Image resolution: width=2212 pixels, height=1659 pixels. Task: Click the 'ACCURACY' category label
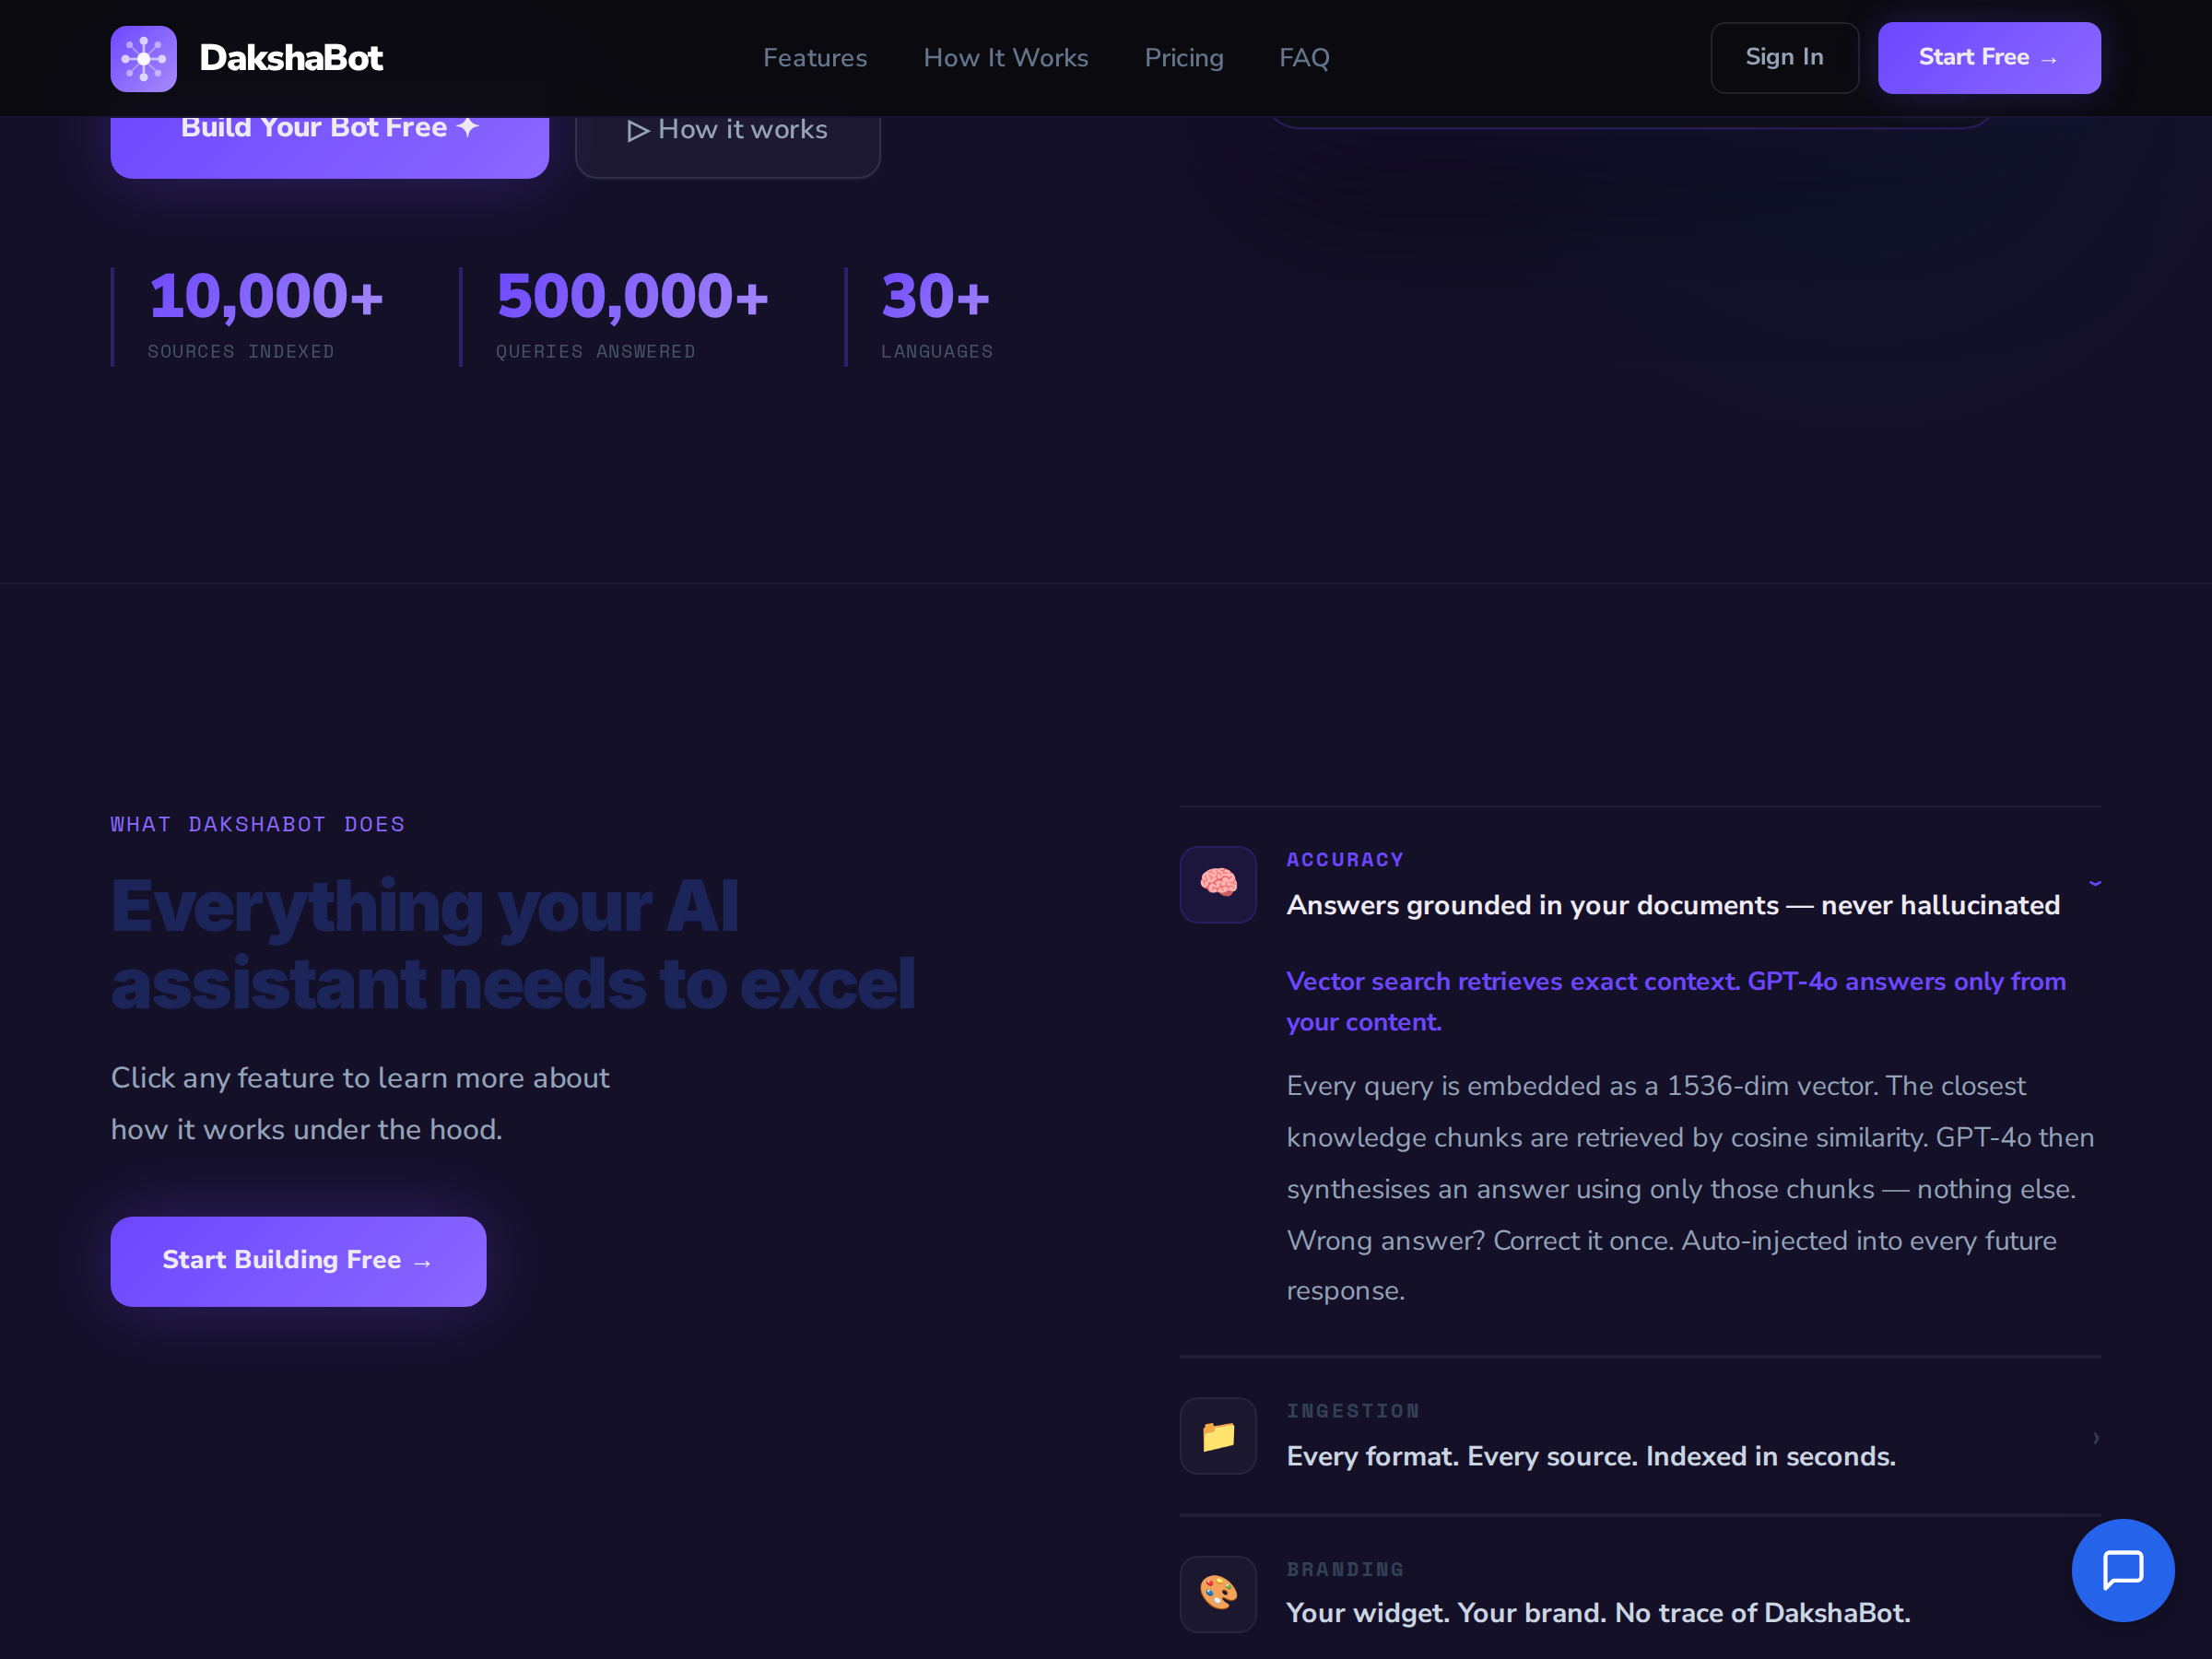1345,860
